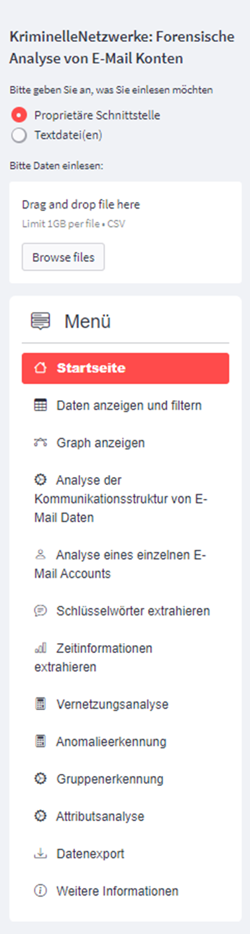Click the speech bubble icon for Schlüsselwörter
Viewport: 250px width, 934px height.
(40, 610)
